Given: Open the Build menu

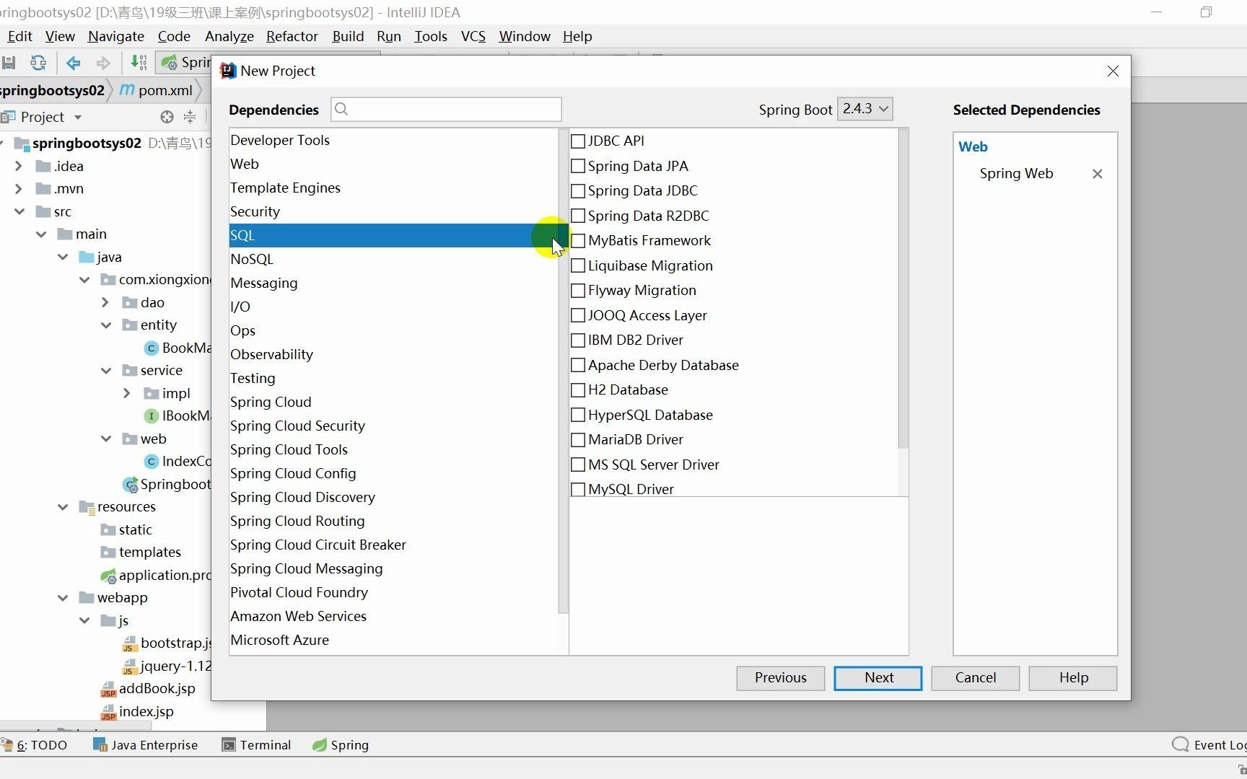Looking at the screenshot, I should coord(348,36).
